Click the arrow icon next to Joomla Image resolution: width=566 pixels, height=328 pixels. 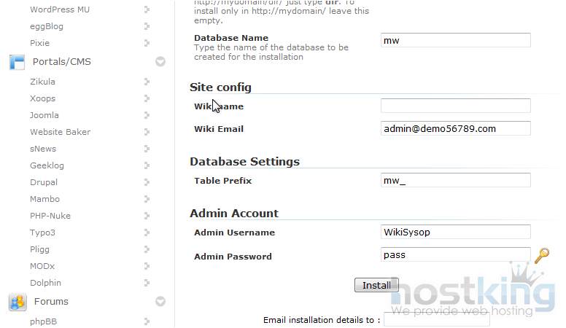[147, 115]
